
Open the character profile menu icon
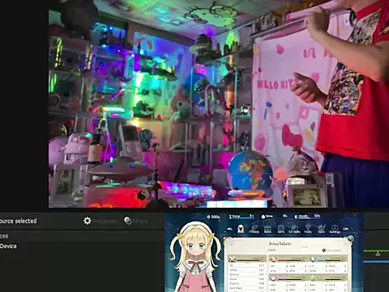click(x=241, y=229)
